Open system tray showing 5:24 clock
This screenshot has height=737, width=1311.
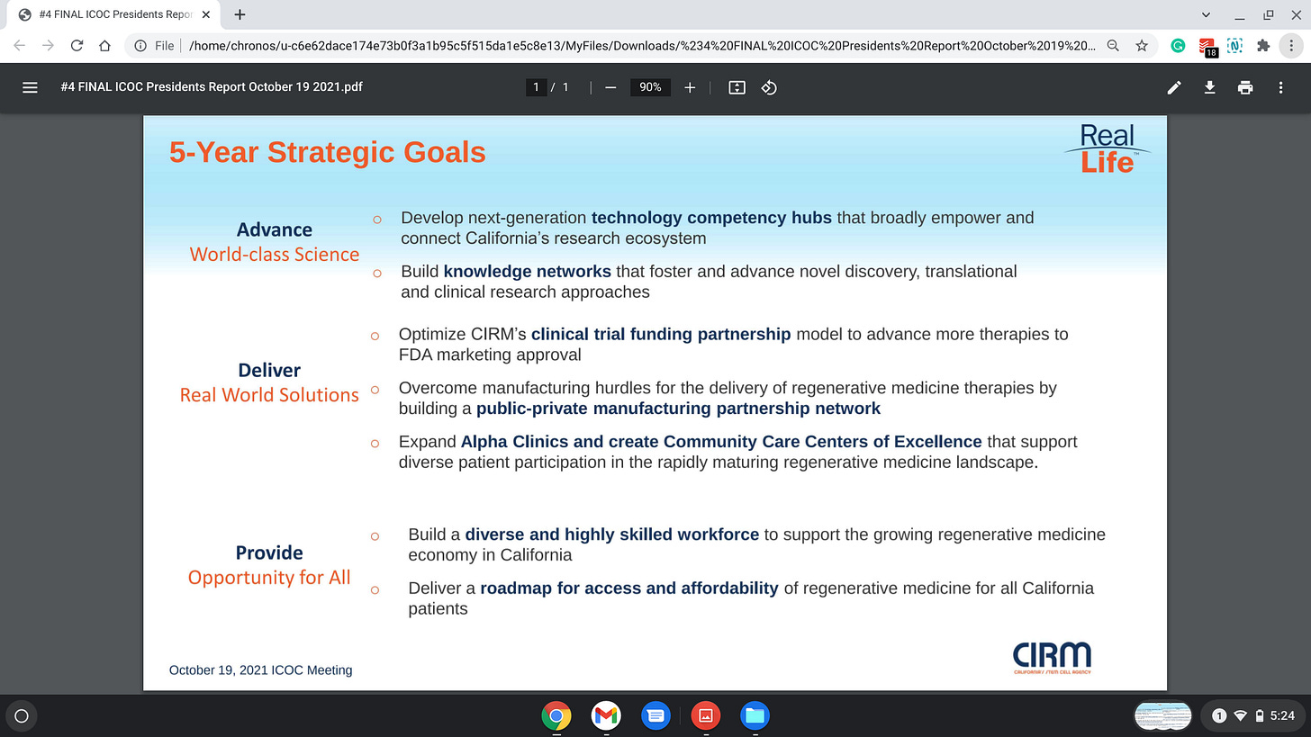(1252, 716)
